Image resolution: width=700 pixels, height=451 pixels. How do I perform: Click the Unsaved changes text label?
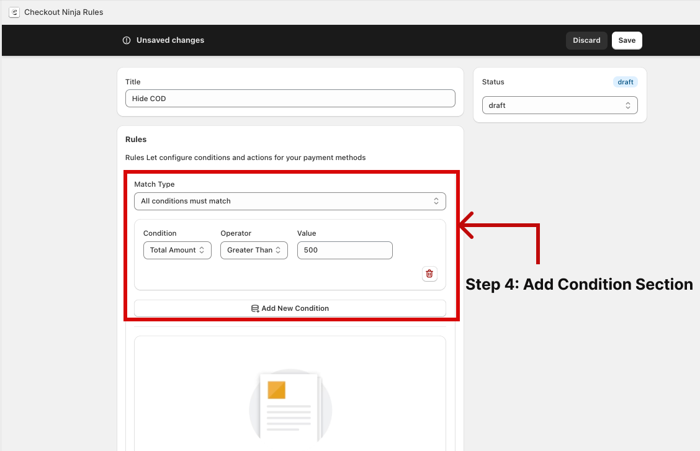pyautogui.click(x=170, y=40)
